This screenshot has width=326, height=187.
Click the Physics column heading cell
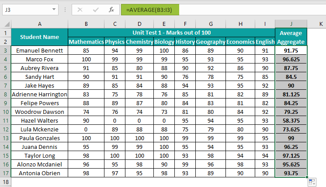click(x=115, y=42)
